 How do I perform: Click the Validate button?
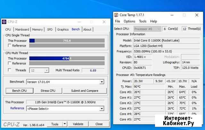coord(78,124)
